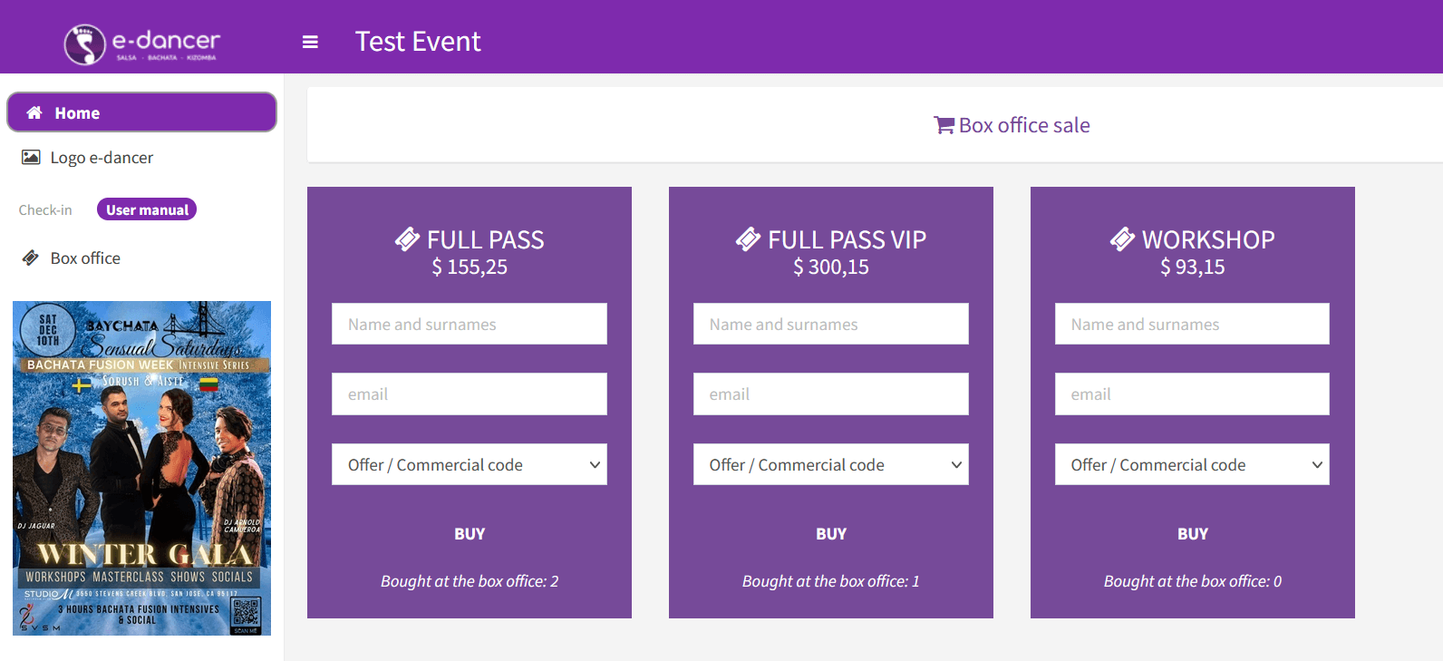Click the Box office ticket icon
1443x661 pixels.
point(31,258)
